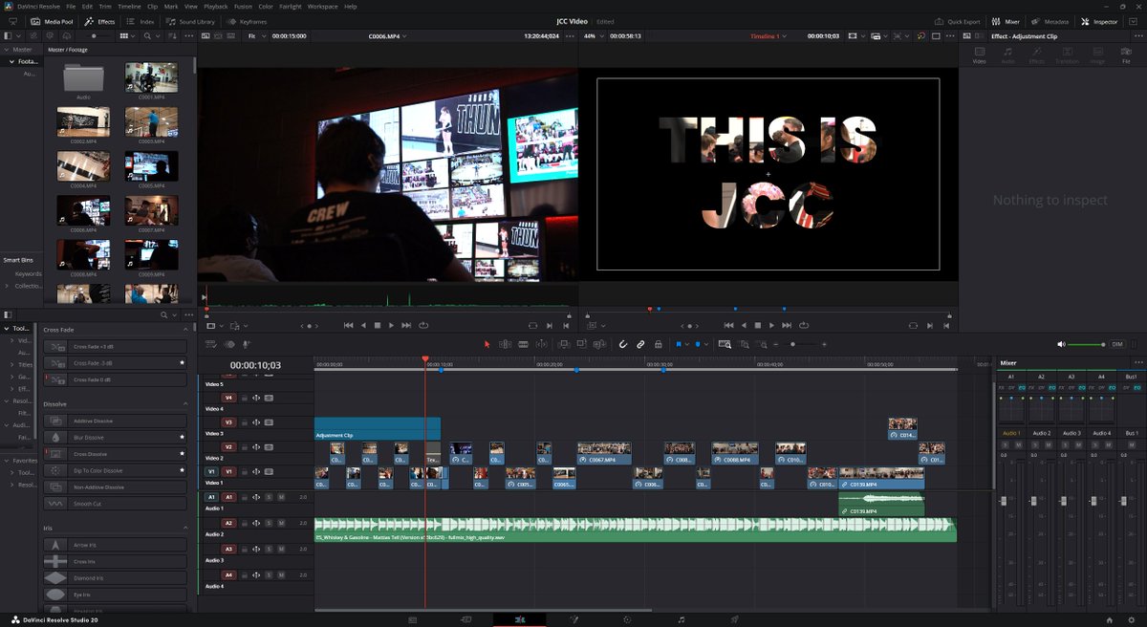1147x627 pixels.
Task: Click the Full Extent Zoom icon
Action: point(725,344)
